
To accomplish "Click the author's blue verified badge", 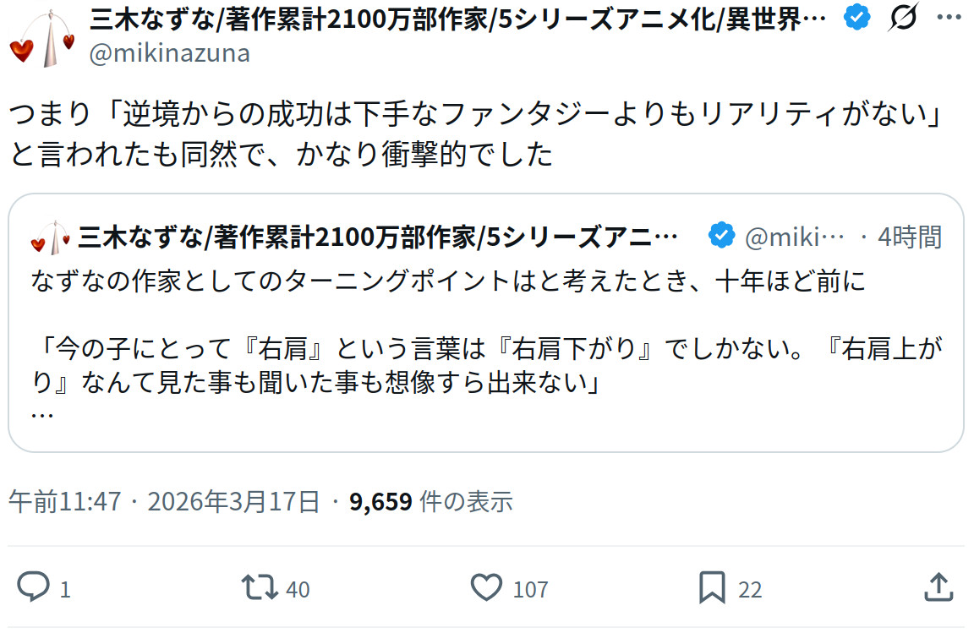I will 859,18.
